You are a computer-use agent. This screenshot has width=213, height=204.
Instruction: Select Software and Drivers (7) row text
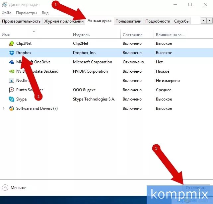[x=37, y=108]
